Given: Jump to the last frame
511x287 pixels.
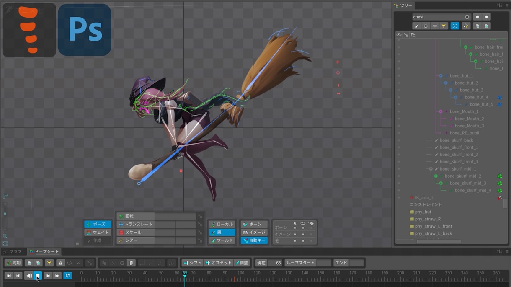Looking at the screenshot, I should [57, 276].
